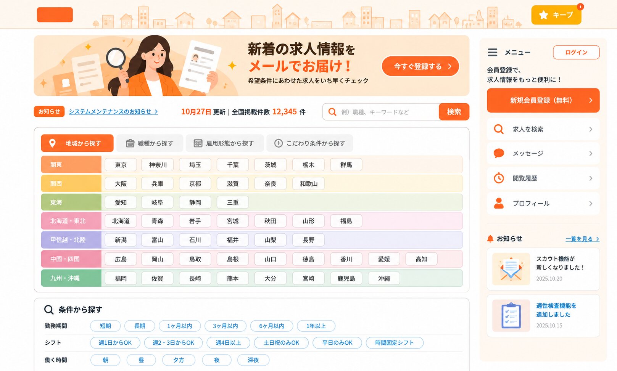This screenshot has height=371, width=617.
Task: Click the magnifier icon beside 求人を検索
Action: click(x=499, y=129)
